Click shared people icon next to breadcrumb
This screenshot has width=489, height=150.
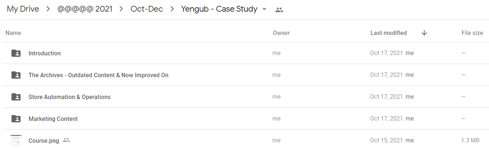click(x=279, y=10)
